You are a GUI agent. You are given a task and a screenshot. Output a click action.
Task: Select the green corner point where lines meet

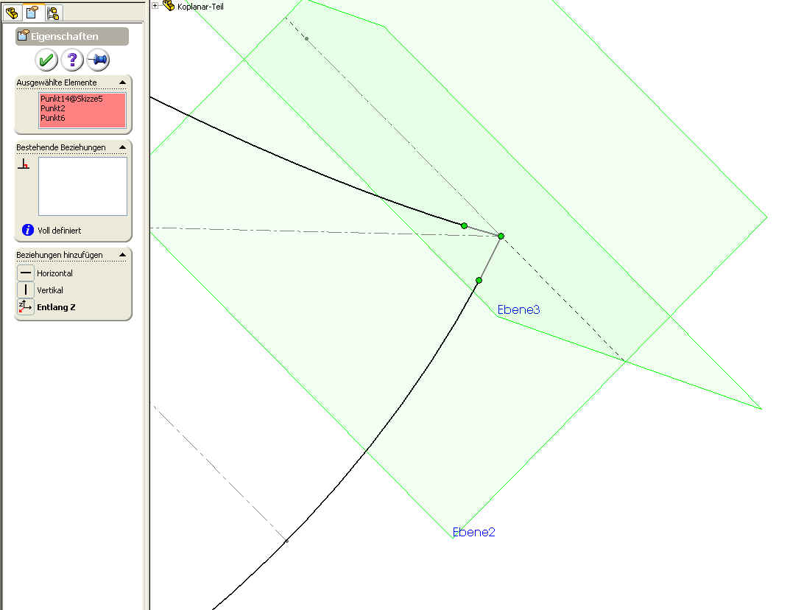(501, 236)
